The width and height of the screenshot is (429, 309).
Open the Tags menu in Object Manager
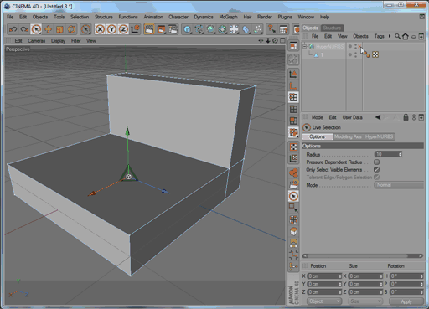[379, 36]
